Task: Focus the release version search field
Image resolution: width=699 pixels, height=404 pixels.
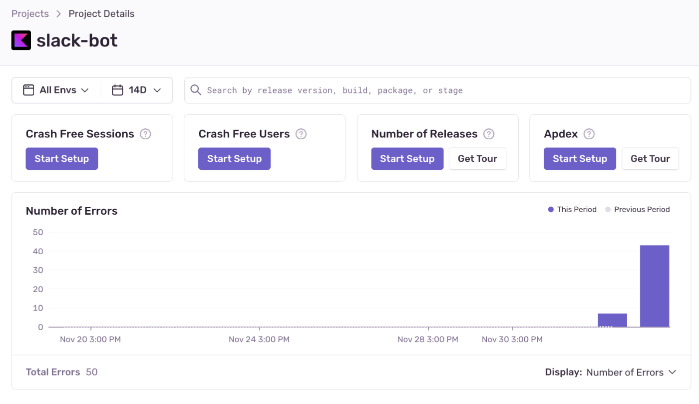Action: 437,90
